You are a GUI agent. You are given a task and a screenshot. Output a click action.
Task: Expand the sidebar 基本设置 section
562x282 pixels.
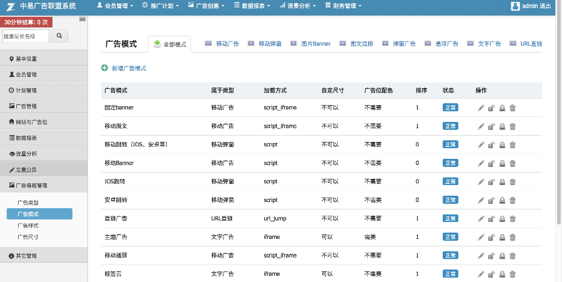[44, 59]
